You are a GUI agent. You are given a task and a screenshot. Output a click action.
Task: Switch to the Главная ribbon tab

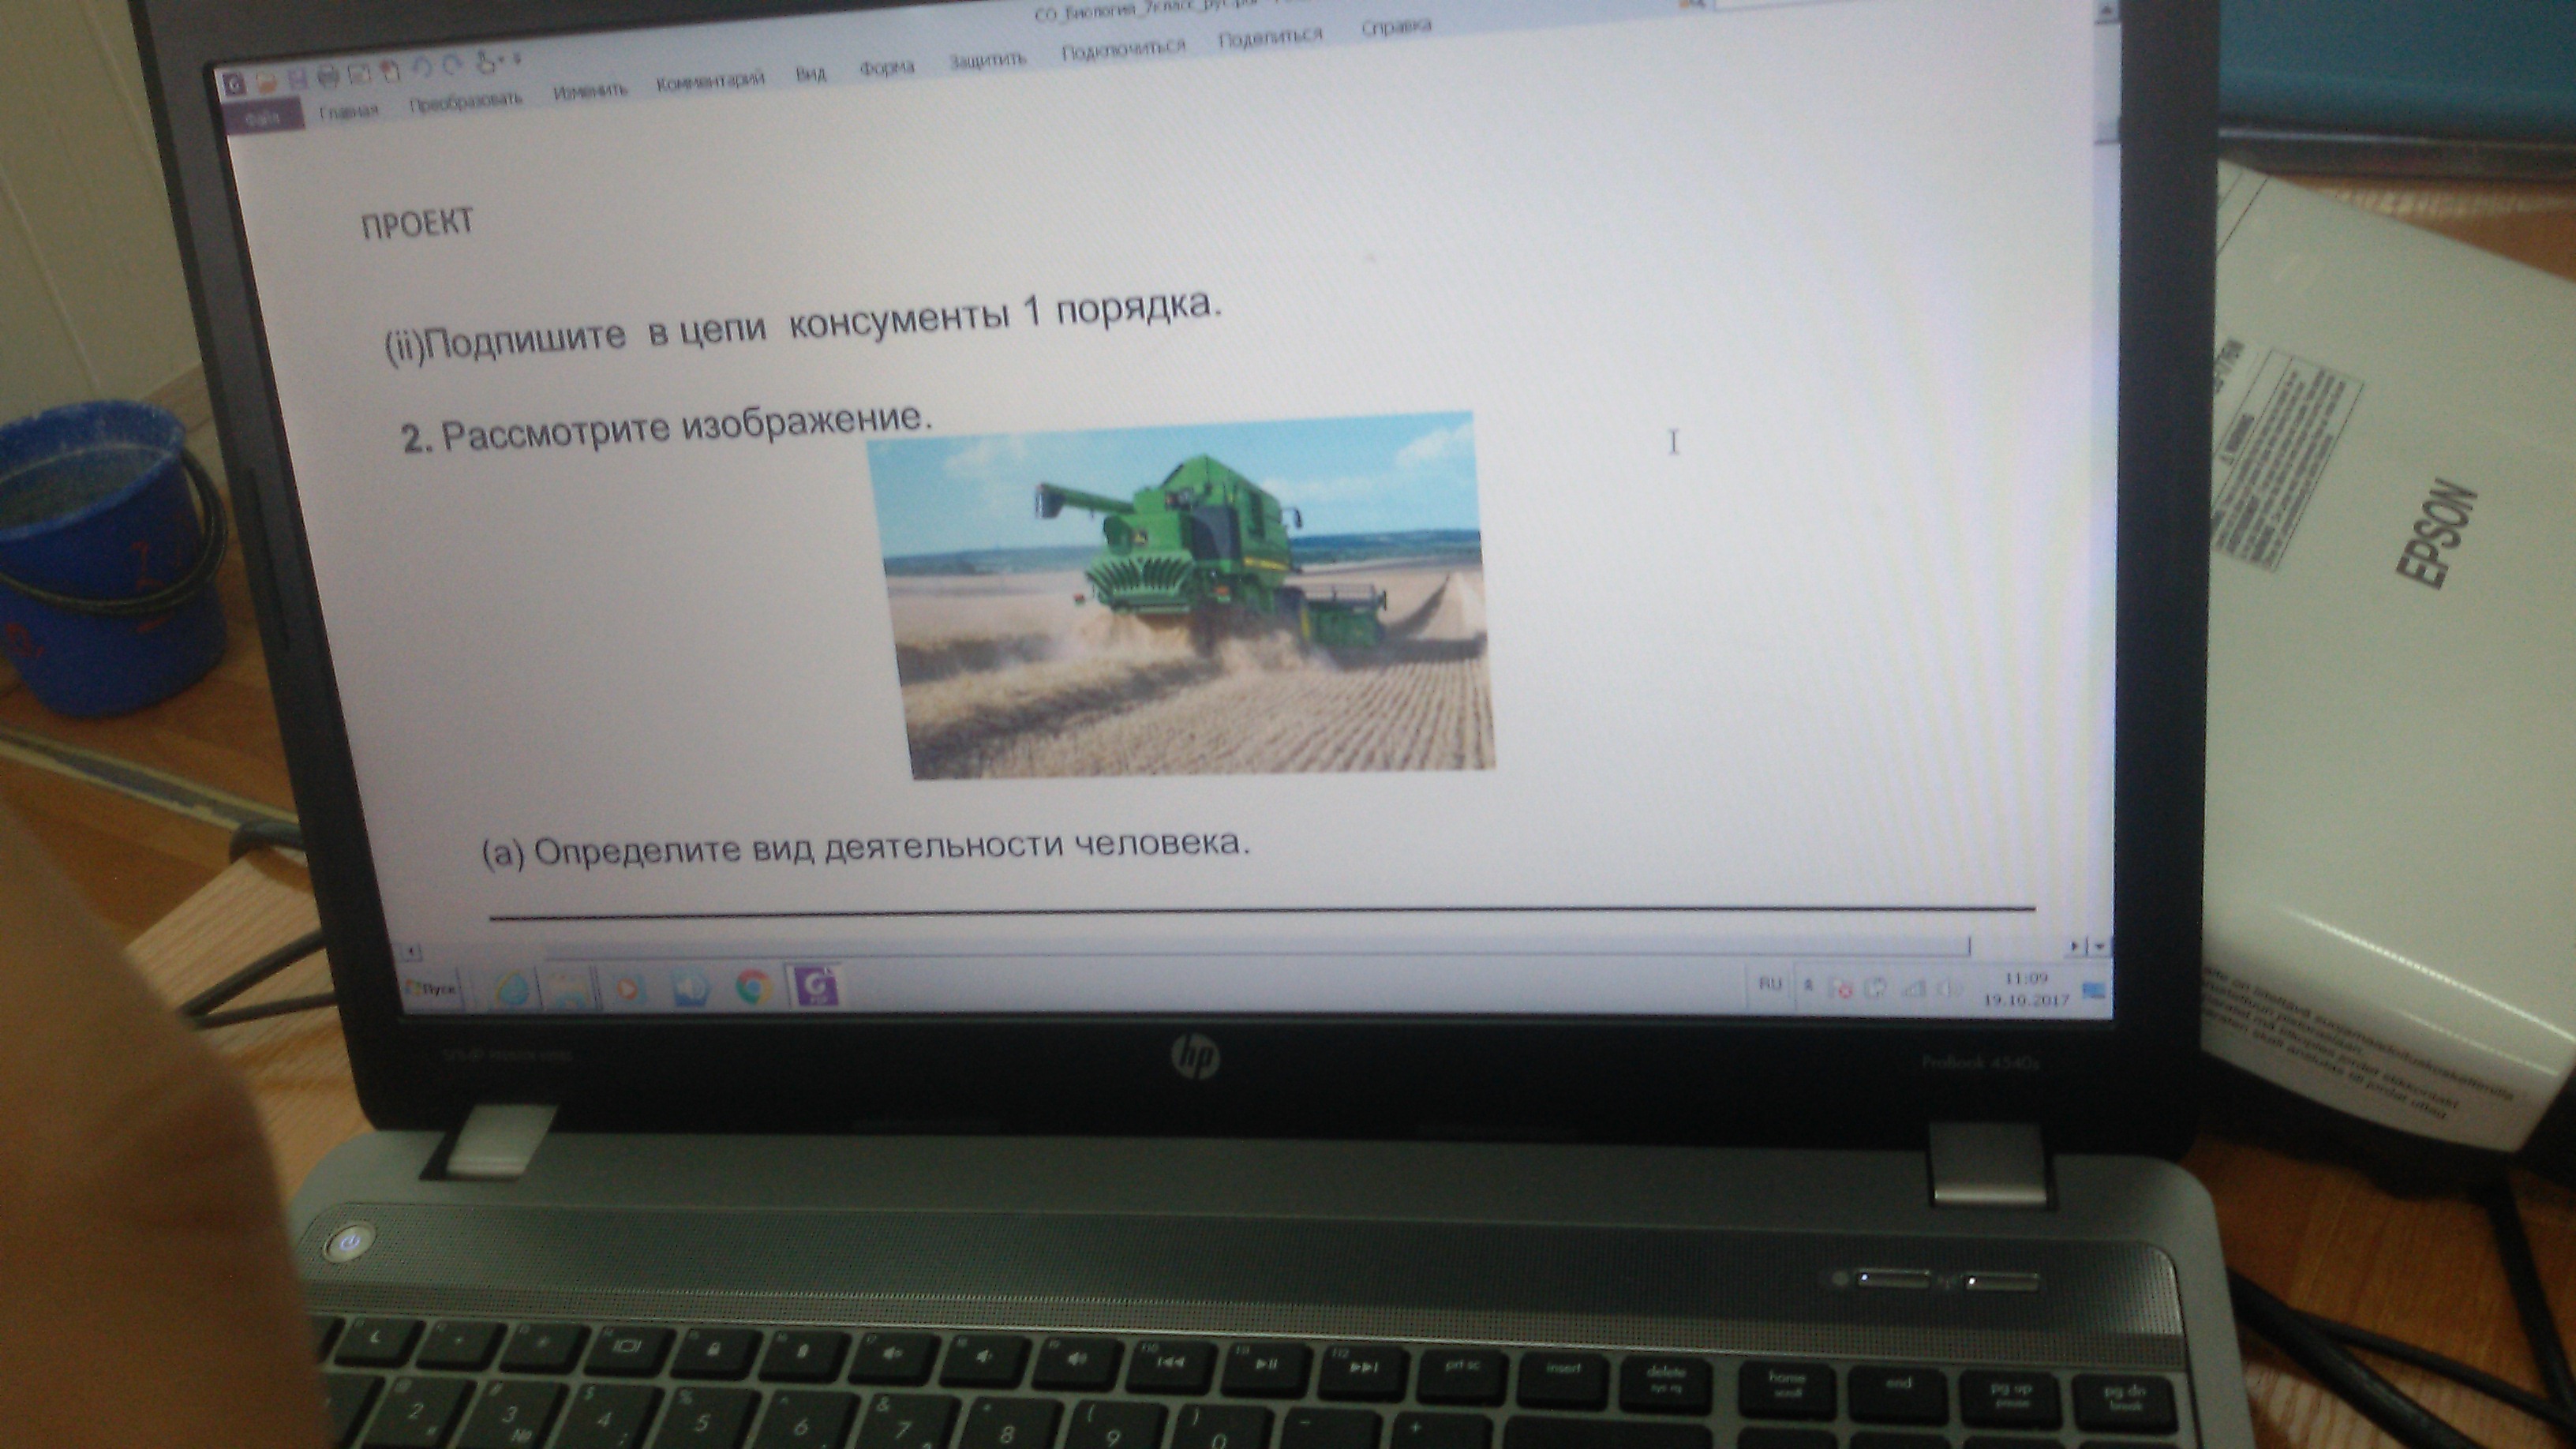pos(349,111)
